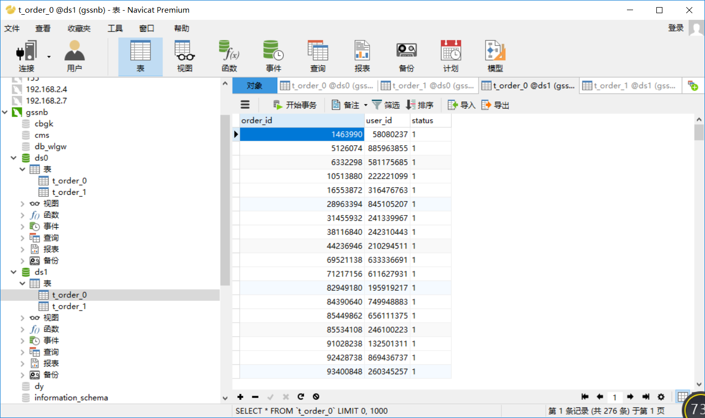The image size is (705, 418).
Task: Click the user avatar next to 登录
Action: coord(696,28)
